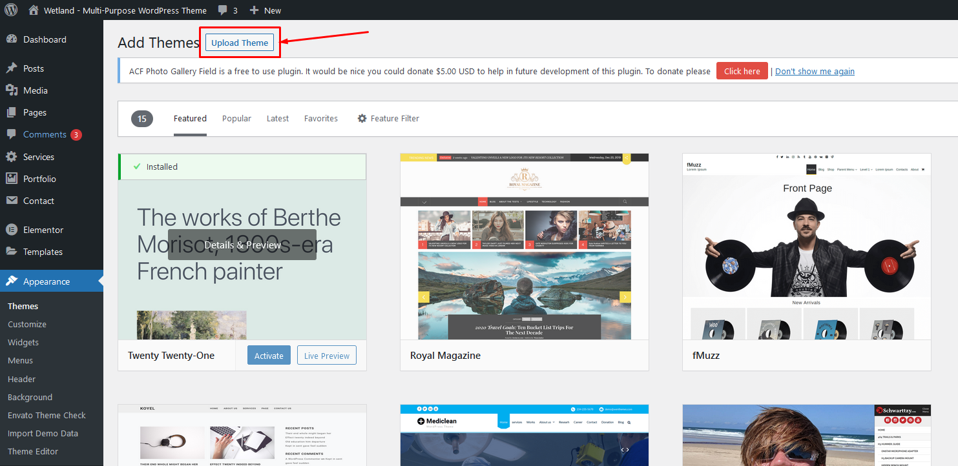
Task: Click the Media sidebar icon
Action: click(x=12, y=90)
